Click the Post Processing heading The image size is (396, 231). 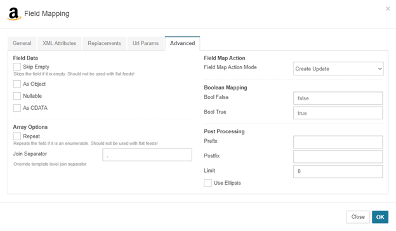pyautogui.click(x=224, y=131)
